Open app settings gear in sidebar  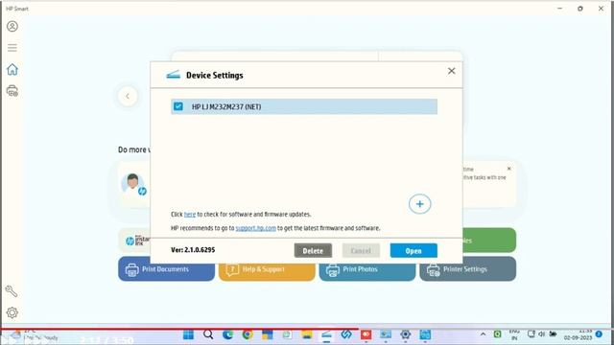click(12, 312)
